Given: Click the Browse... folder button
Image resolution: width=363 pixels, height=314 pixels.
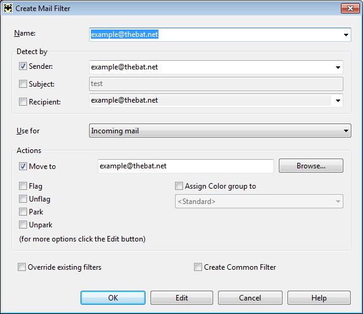Looking at the screenshot, I should click(x=311, y=166).
